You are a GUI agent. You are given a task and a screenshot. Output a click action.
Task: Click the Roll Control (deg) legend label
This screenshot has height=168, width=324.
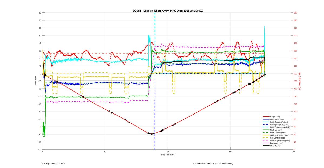(x=277, y=138)
